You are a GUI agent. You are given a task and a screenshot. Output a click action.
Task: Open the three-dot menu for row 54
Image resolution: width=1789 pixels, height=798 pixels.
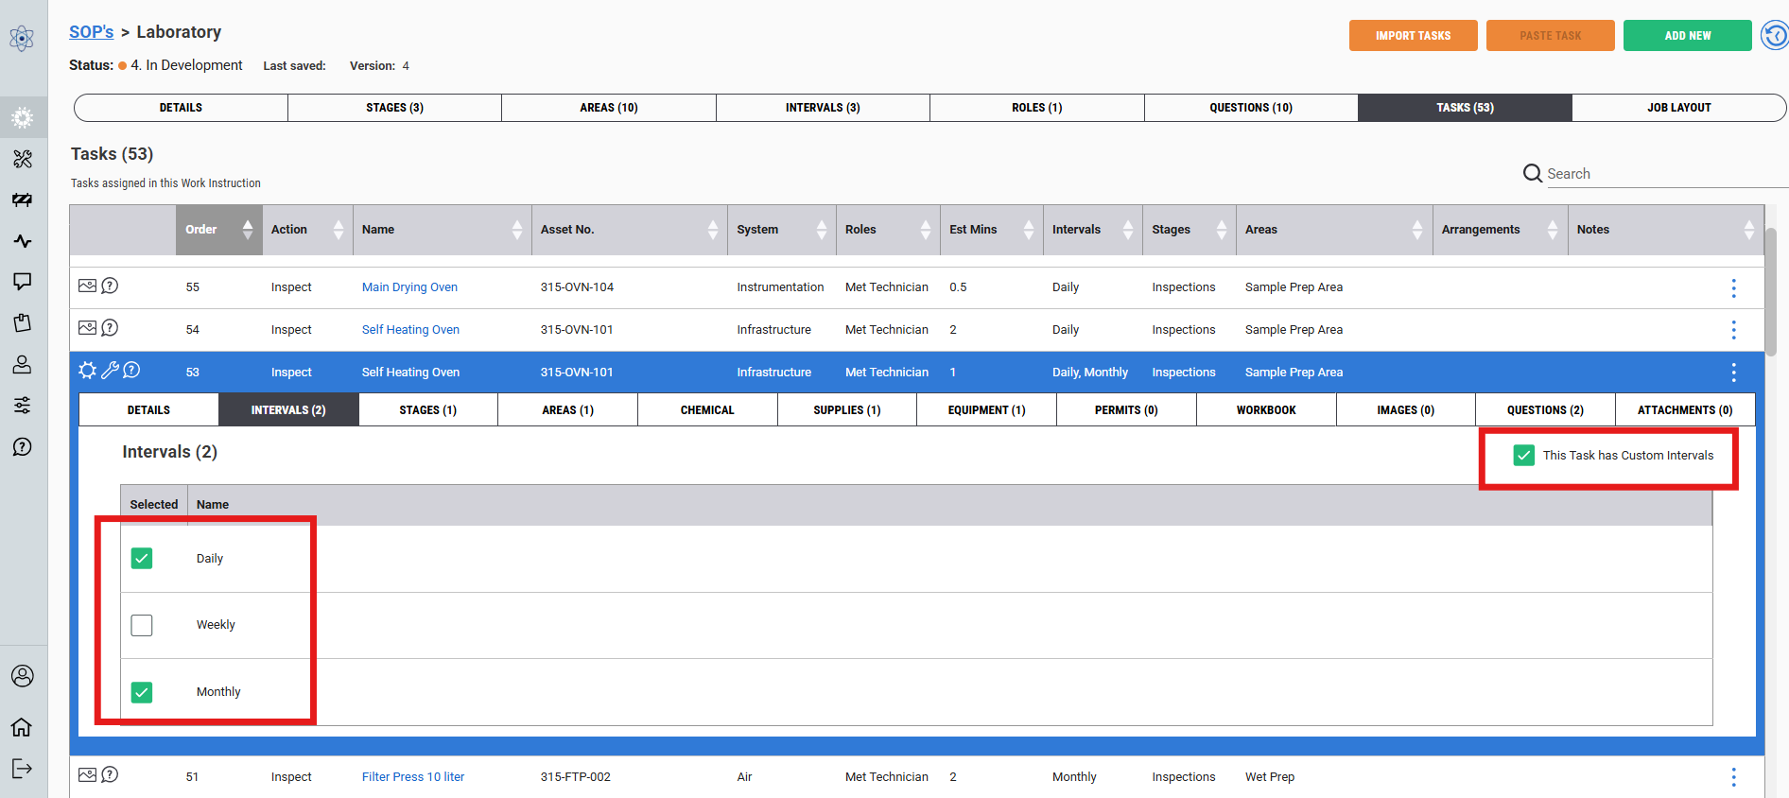(1733, 330)
